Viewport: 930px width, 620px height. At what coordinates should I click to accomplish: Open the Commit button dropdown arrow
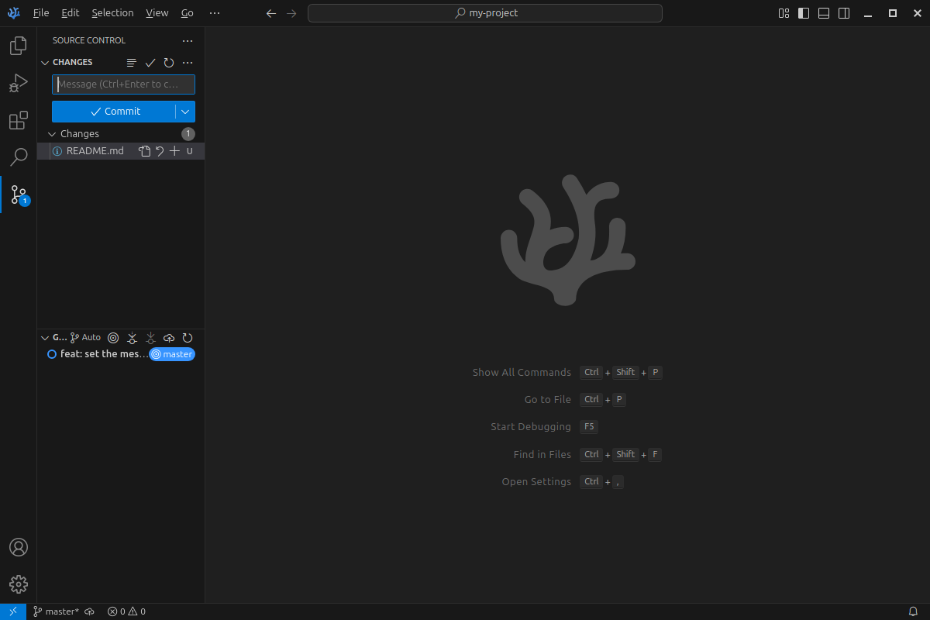[185, 111]
